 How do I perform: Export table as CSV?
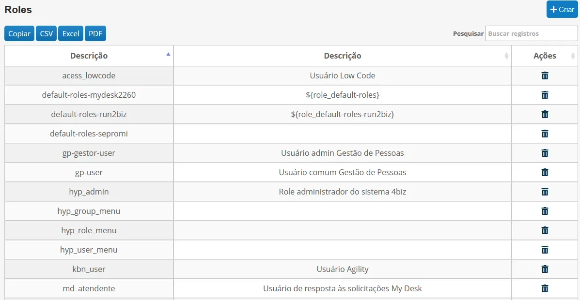pos(46,33)
